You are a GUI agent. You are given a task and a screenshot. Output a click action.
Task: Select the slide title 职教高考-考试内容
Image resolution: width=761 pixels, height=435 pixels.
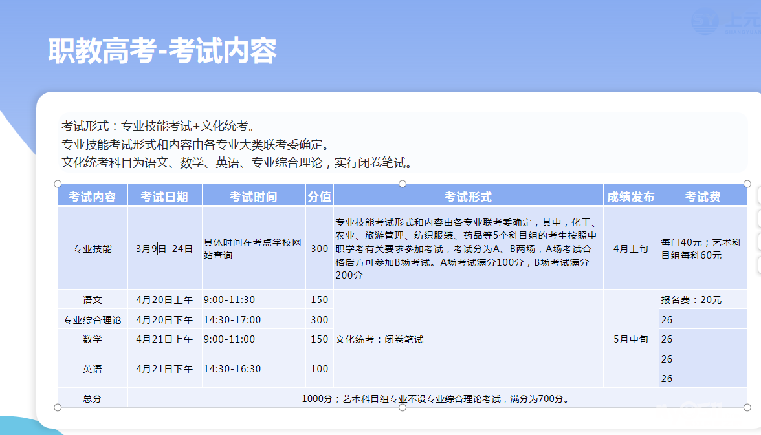162,51
